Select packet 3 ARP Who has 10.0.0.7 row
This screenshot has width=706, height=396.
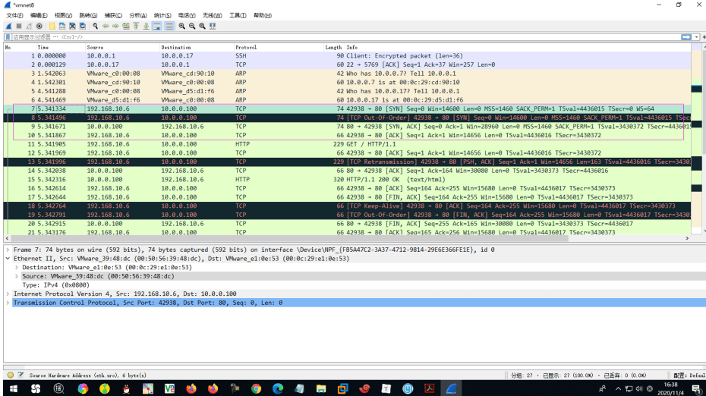pos(347,74)
